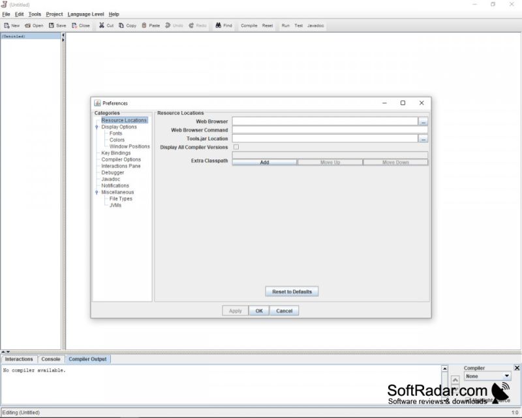The image size is (522, 418).
Task: Select the Compile toolbar icon
Action: [249, 25]
